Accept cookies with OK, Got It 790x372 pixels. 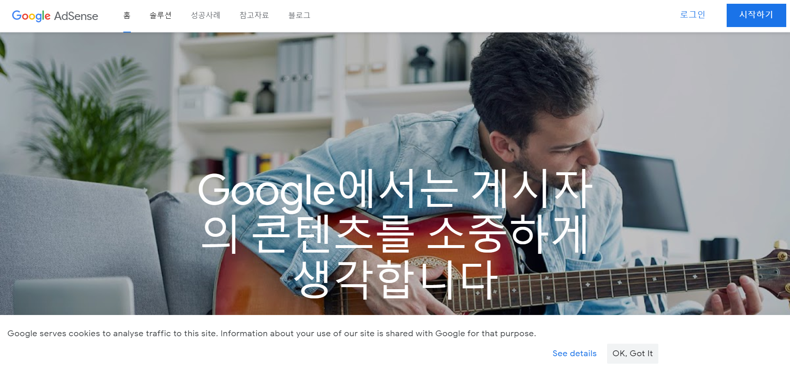tap(632, 353)
